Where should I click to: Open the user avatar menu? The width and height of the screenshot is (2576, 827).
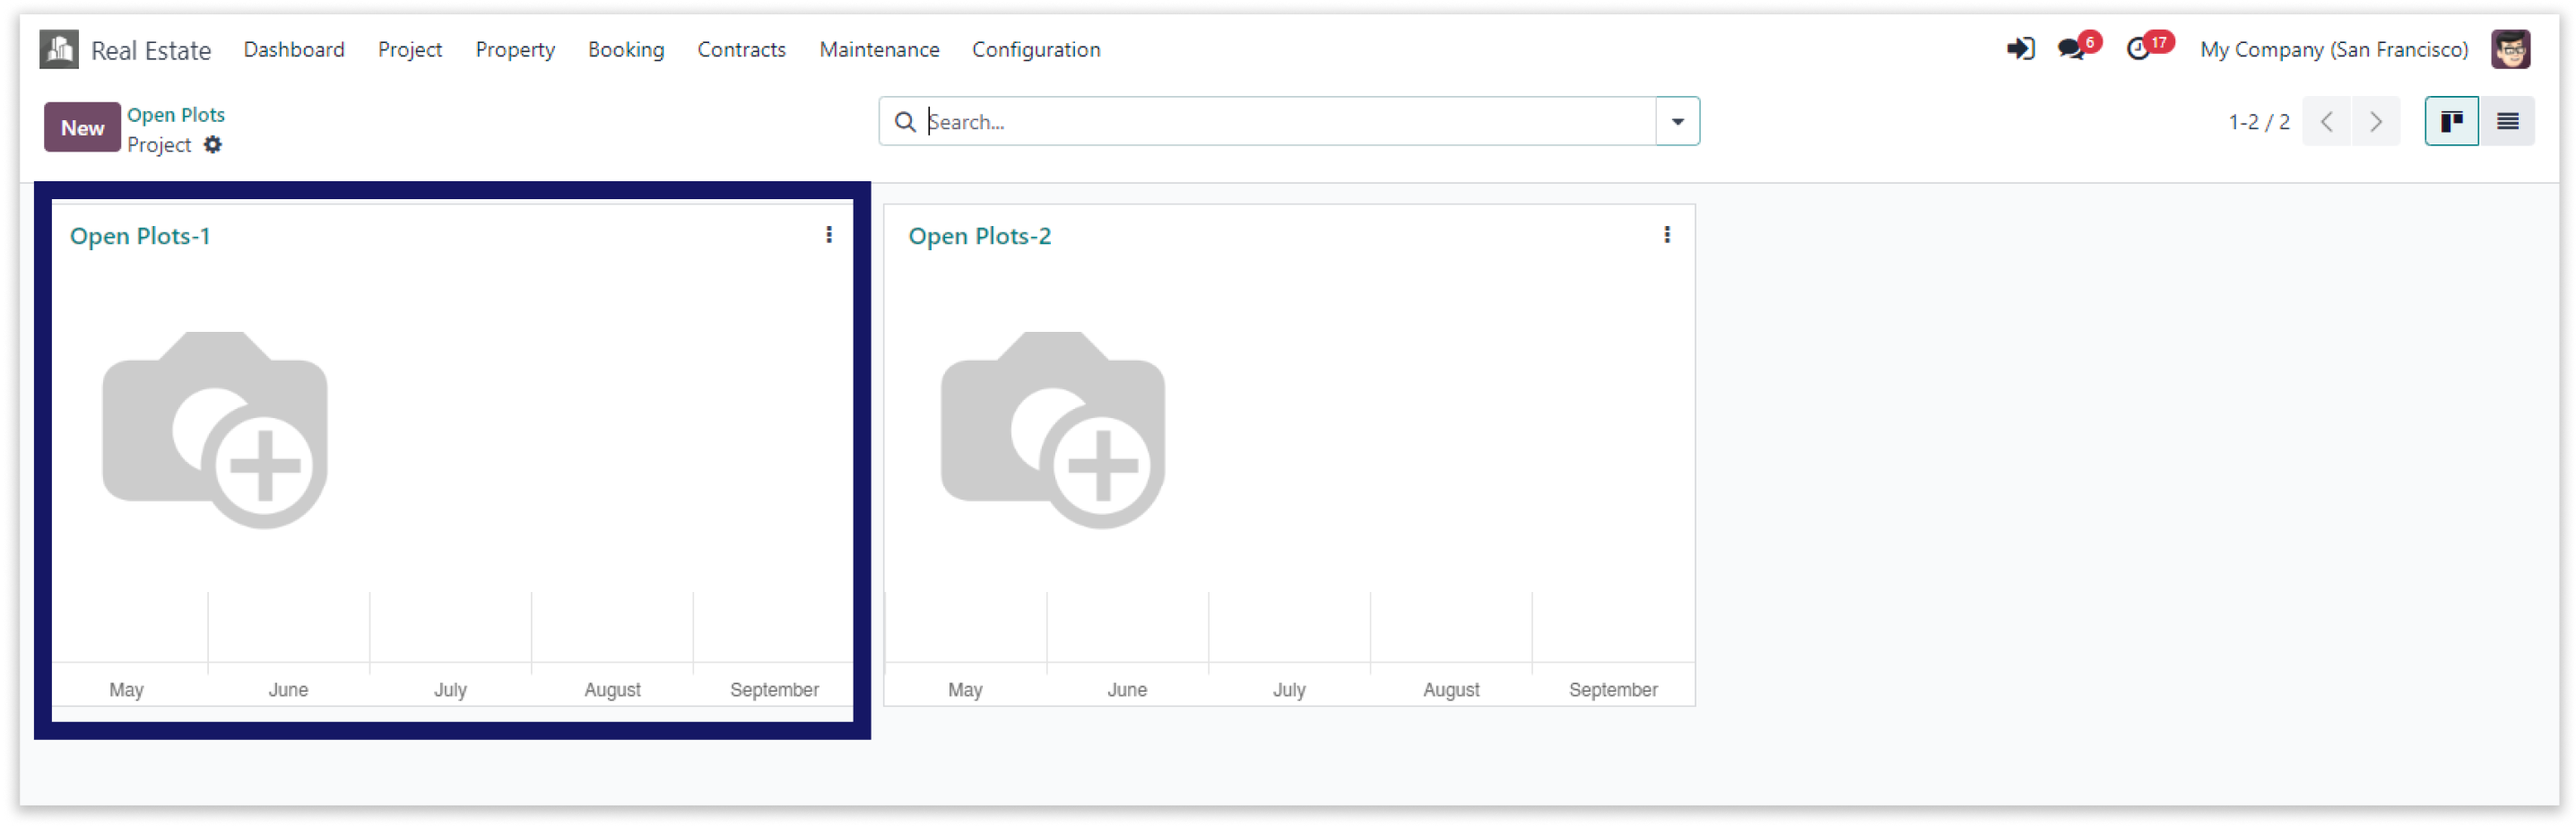[2510, 49]
